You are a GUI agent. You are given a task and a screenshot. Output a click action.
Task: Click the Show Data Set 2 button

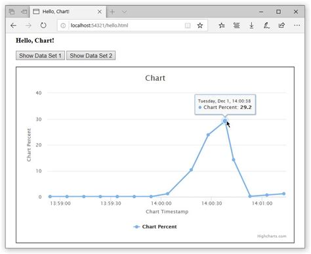(91, 56)
